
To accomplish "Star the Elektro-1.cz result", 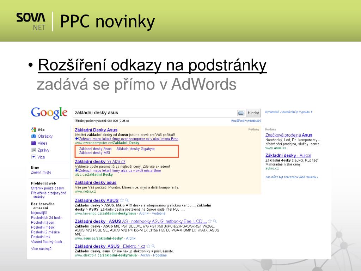I will pyautogui.click(x=148, y=246).
